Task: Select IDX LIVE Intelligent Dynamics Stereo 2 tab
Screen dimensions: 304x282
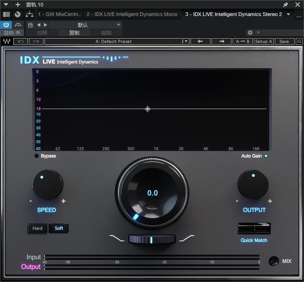Action: point(233,14)
